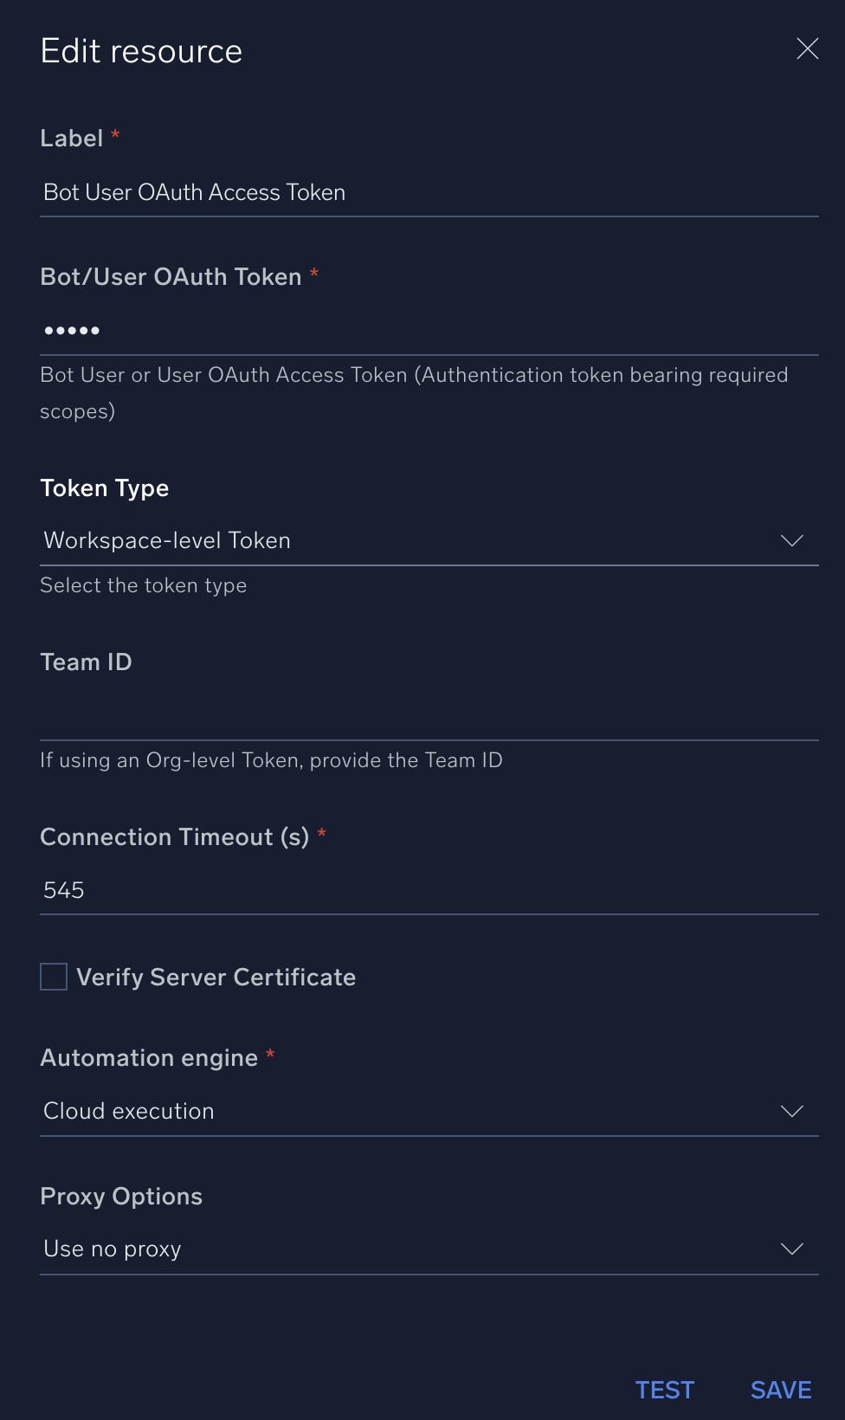Focus the Label field with Bot User text
845x1420 pixels.
(429, 193)
